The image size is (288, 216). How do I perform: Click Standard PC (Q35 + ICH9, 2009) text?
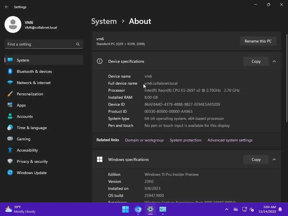click(120, 44)
